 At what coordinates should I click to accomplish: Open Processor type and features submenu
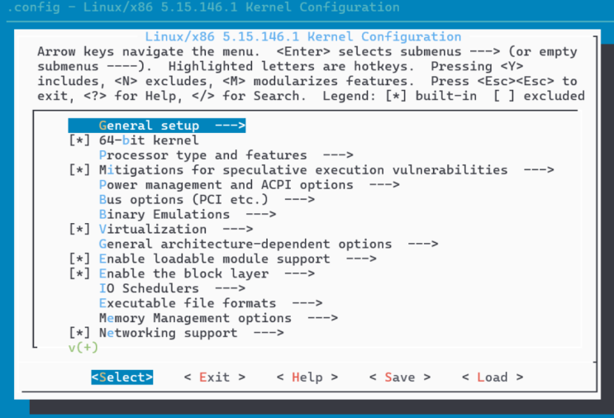tap(226, 155)
